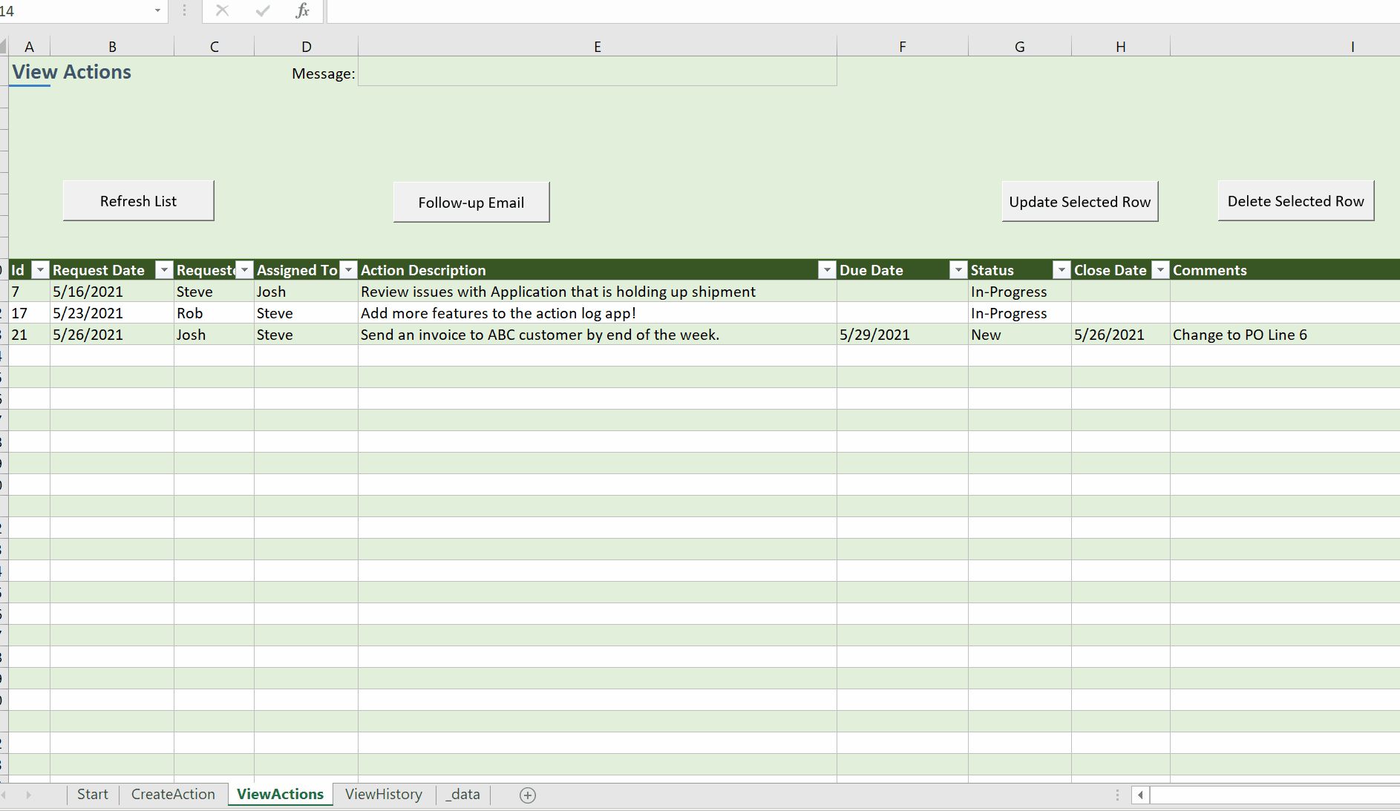Open the Id column filter dropdown
Viewport: 1400px width, 811px height.
coord(40,269)
